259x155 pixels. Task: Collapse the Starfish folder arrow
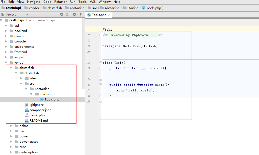tap(31, 94)
